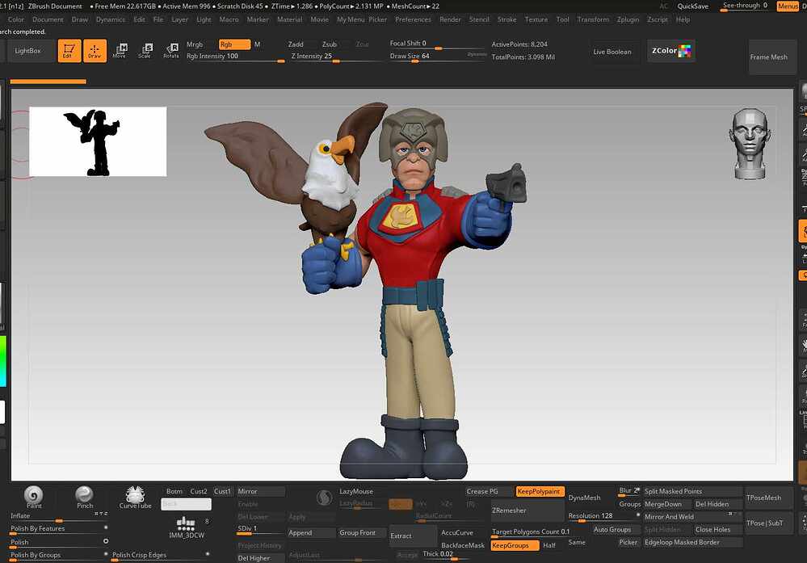This screenshot has height=563, width=807.
Task: Activate the Edit mode icon
Action: (x=69, y=51)
